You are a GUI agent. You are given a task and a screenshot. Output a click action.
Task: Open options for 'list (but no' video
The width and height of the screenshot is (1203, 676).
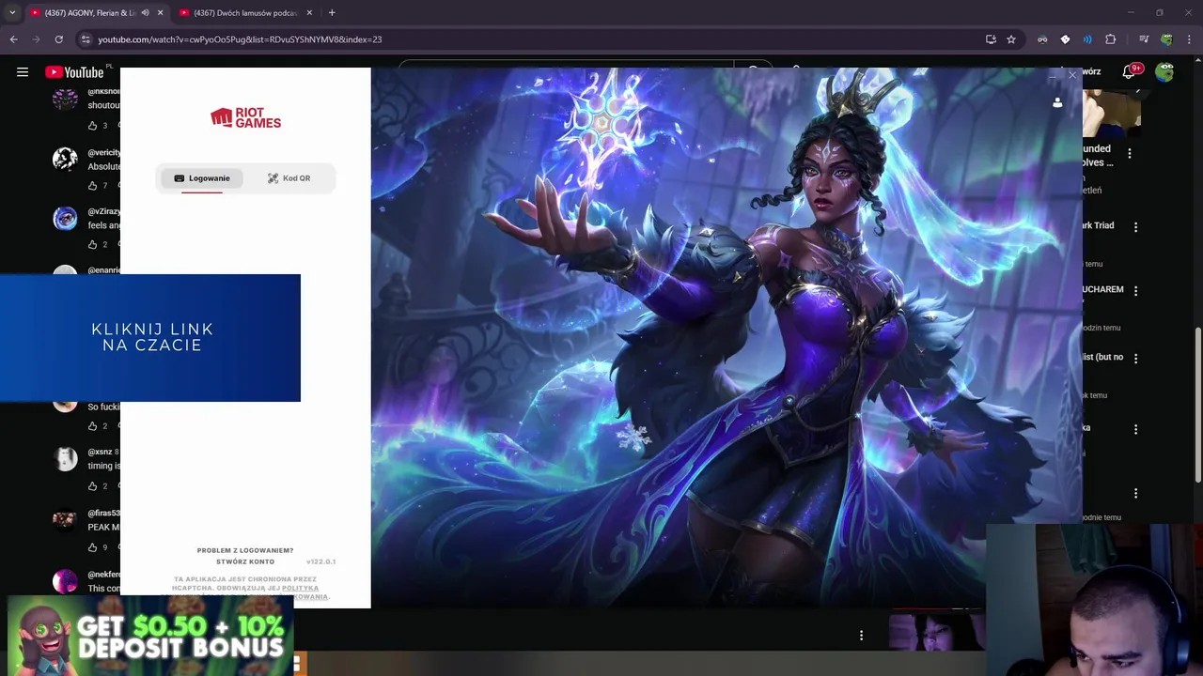click(x=1135, y=359)
